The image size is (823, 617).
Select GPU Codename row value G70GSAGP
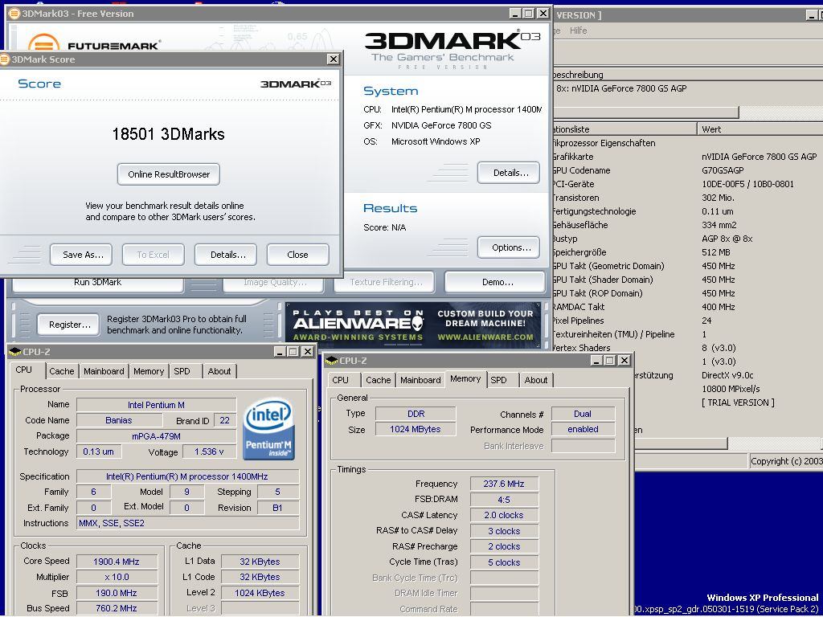pos(723,170)
